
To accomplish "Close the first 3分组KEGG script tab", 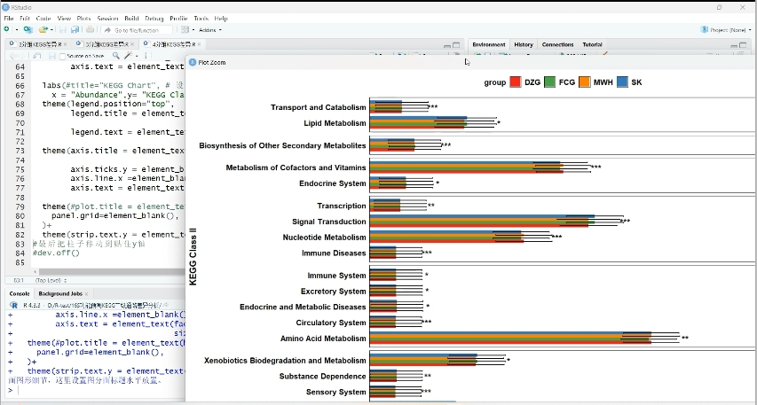I will [67, 44].
